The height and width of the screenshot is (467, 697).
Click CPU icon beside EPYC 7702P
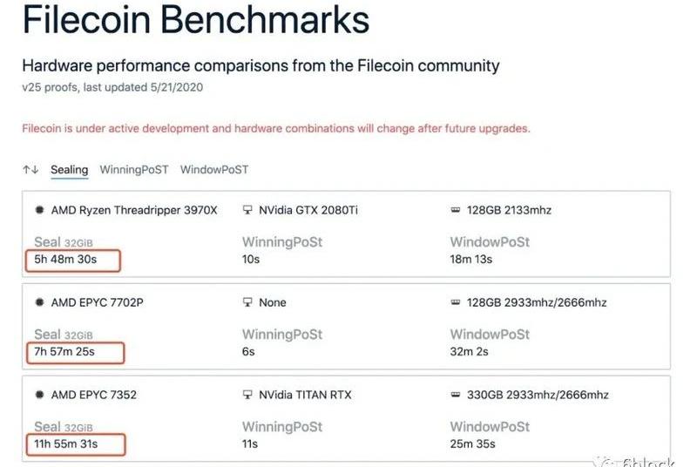click(x=38, y=302)
